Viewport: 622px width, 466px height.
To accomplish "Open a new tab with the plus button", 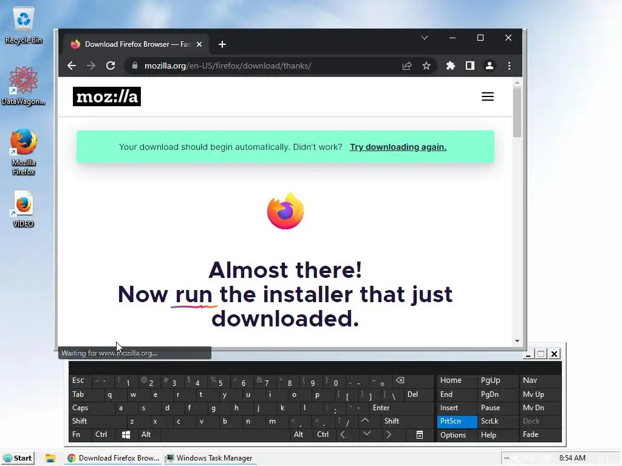I will (222, 44).
